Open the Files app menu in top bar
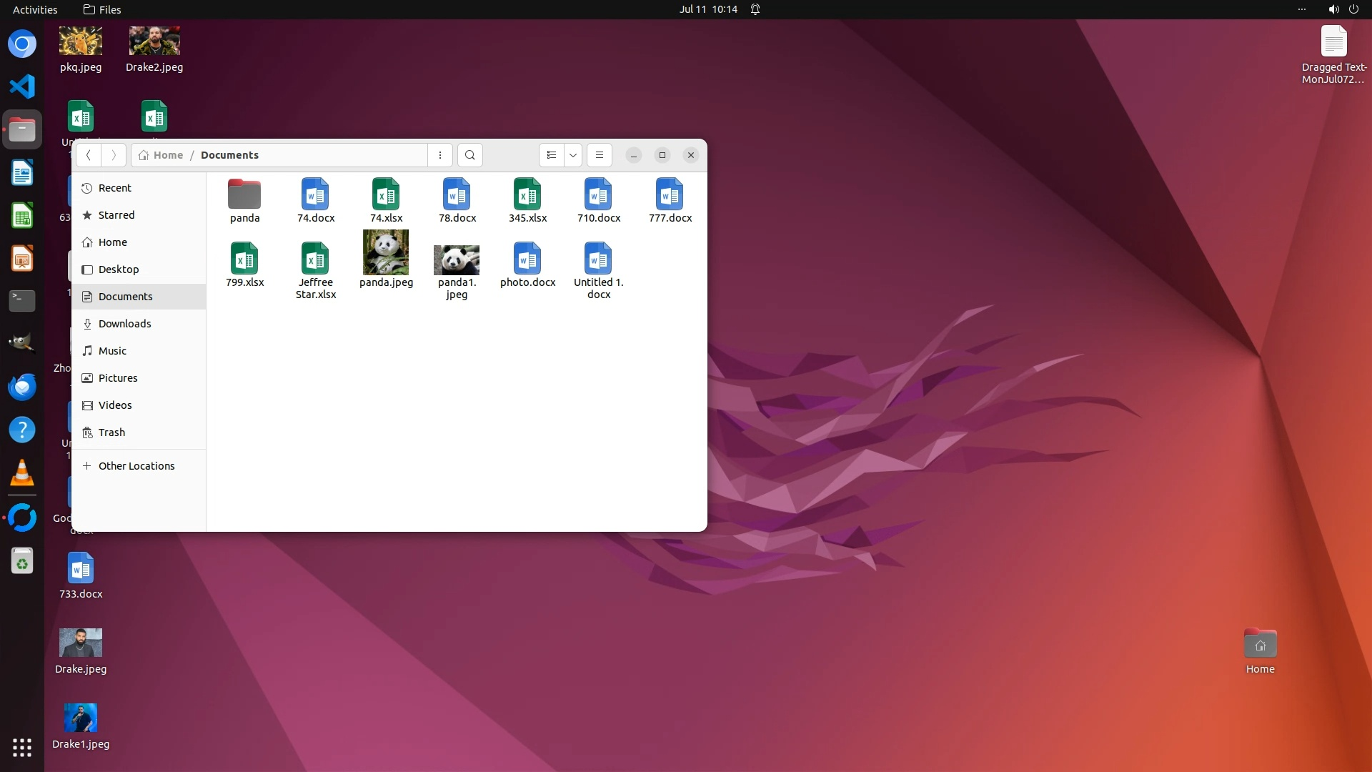 tap(102, 9)
